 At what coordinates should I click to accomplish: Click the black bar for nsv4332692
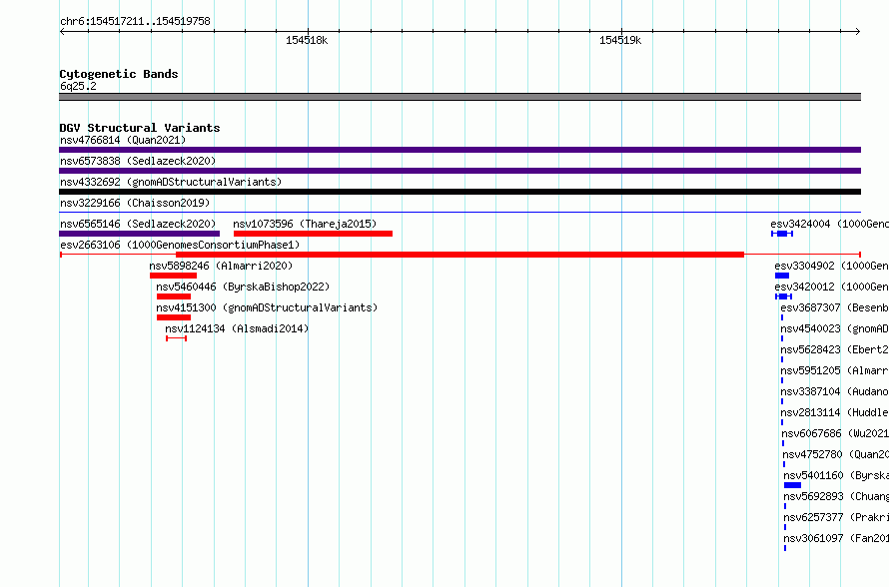(459, 192)
